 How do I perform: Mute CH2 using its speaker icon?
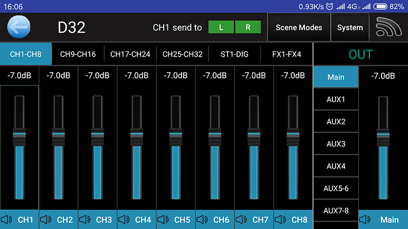tap(46, 220)
